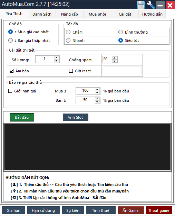Click the floppy disk save icon
The image size is (175, 216).
(x=141, y=4)
